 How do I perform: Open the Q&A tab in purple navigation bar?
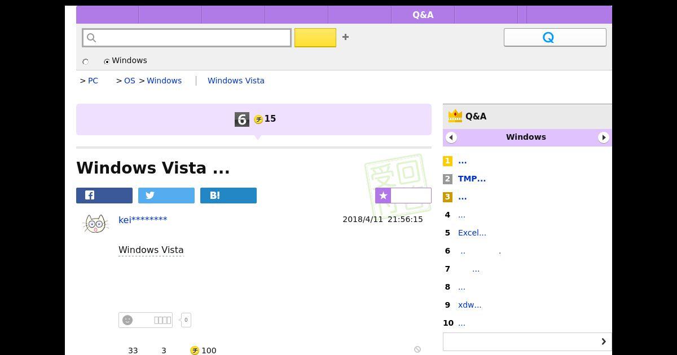tap(423, 15)
